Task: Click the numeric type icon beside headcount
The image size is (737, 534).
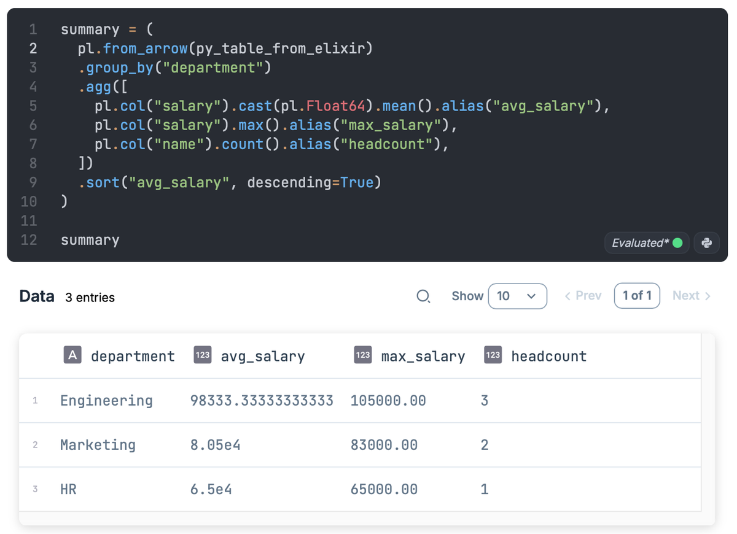Action: [493, 355]
